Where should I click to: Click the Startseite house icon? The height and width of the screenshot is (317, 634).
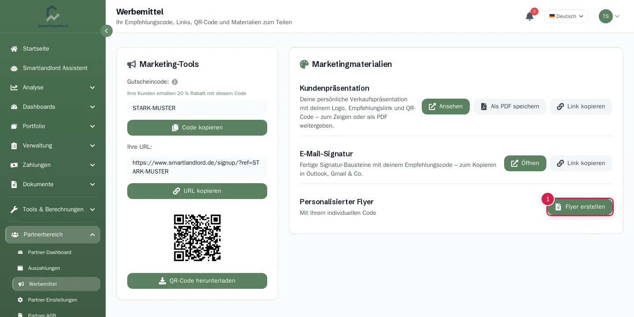(x=14, y=49)
